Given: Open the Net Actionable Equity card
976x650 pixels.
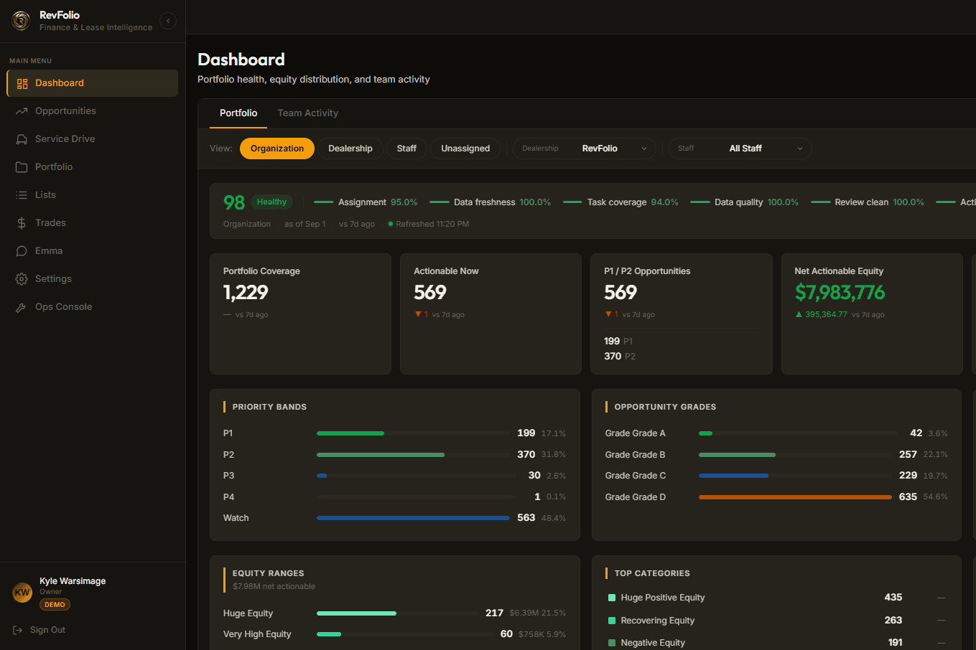Looking at the screenshot, I should pos(872,314).
